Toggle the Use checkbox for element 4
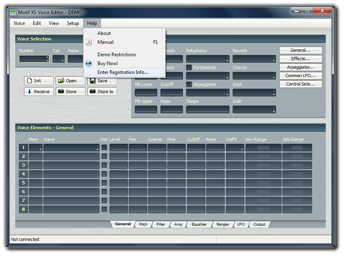345x257 pixels. click(104, 174)
